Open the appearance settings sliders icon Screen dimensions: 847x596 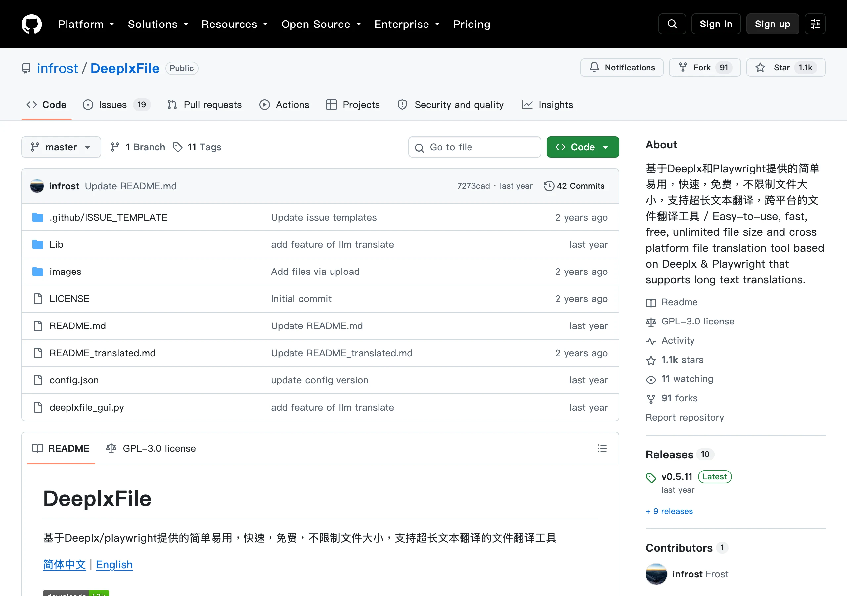pyautogui.click(x=815, y=24)
